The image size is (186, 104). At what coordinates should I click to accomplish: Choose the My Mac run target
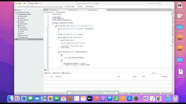39,3
